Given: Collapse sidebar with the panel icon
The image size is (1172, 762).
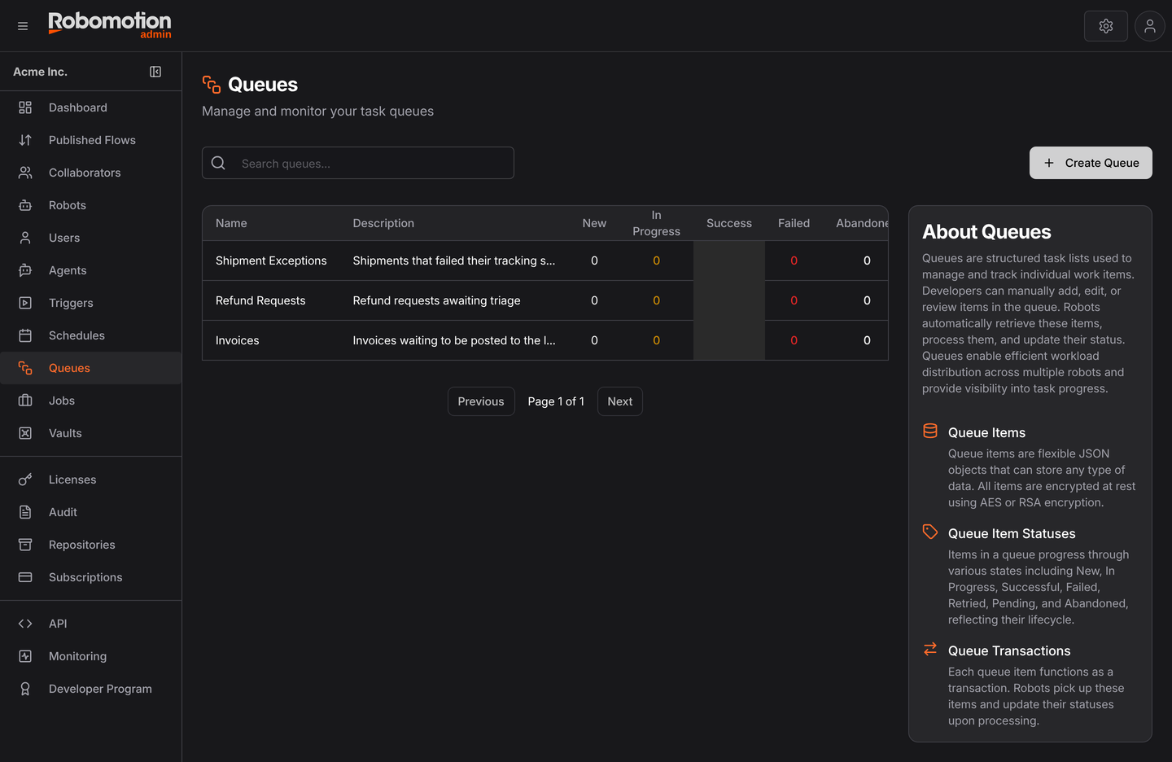Looking at the screenshot, I should (155, 72).
